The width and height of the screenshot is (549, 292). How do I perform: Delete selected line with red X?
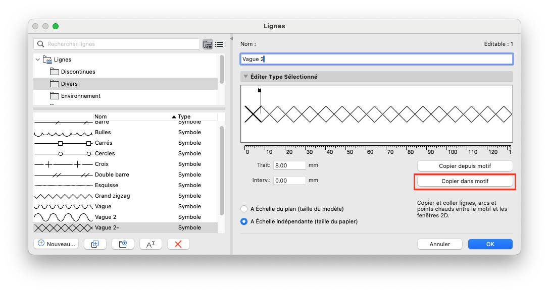pos(178,244)
